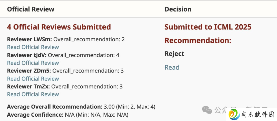The width and height of the screenshot is (277, 121).
Task: Open Reviewer ZDm5's Read Official Review link
Action: tap(33, 79)
